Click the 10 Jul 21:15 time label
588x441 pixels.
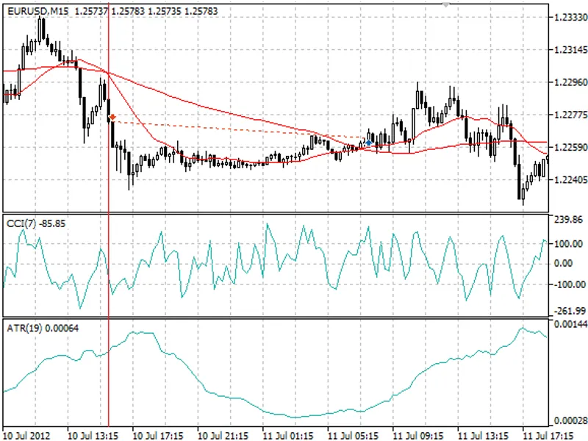pos(223,436)
